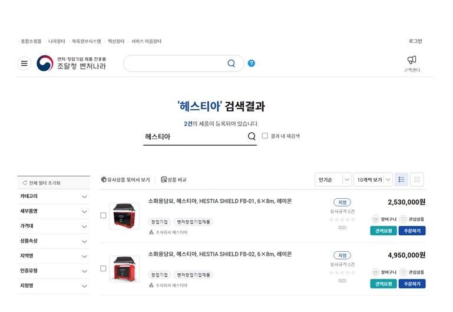
Task: Open the 인기순 sort dropdown
Action: 333,179
